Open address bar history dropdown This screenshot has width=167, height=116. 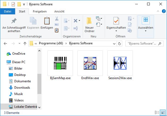point(114,44)
